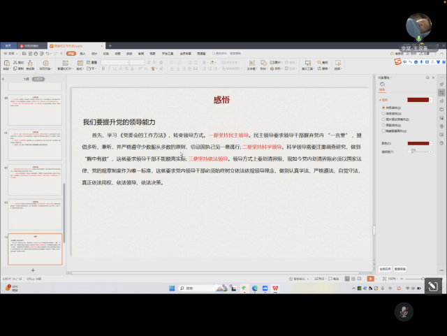Select the gradient fill radio option
The image size is (447, 336).
[x=382, y=113]
